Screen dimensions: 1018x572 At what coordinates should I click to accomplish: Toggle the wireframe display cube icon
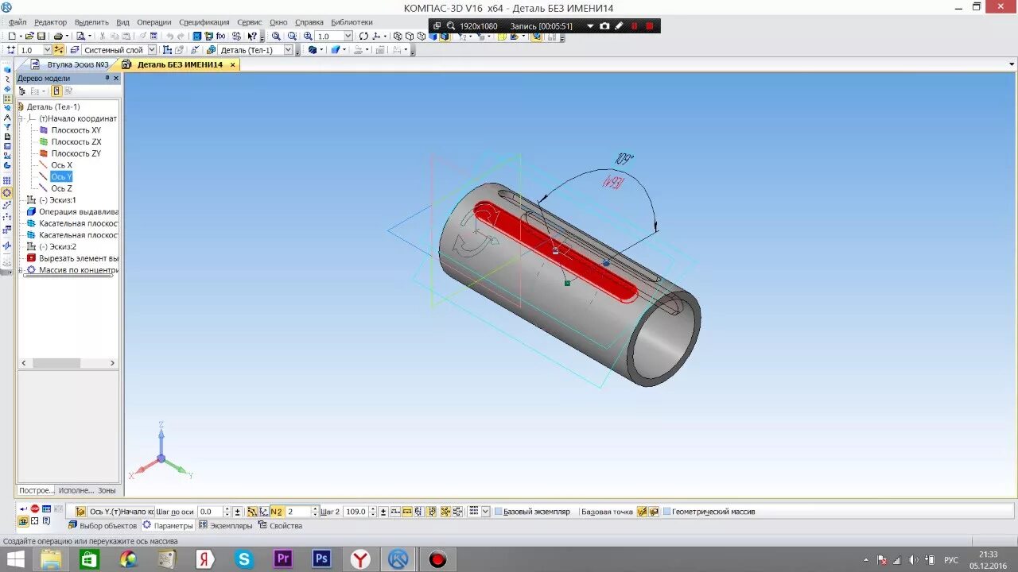[398, 37]
